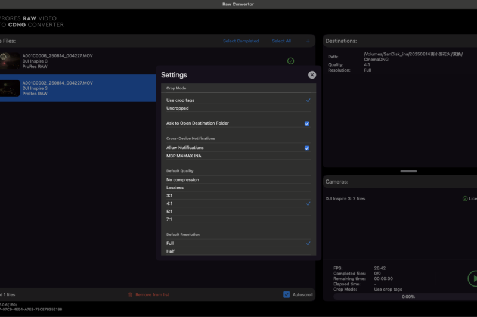This screenshot has height=317, width=477.
Task: Toggle Ask to Open Destination Folder checkbox
Action: pos(306,123)
